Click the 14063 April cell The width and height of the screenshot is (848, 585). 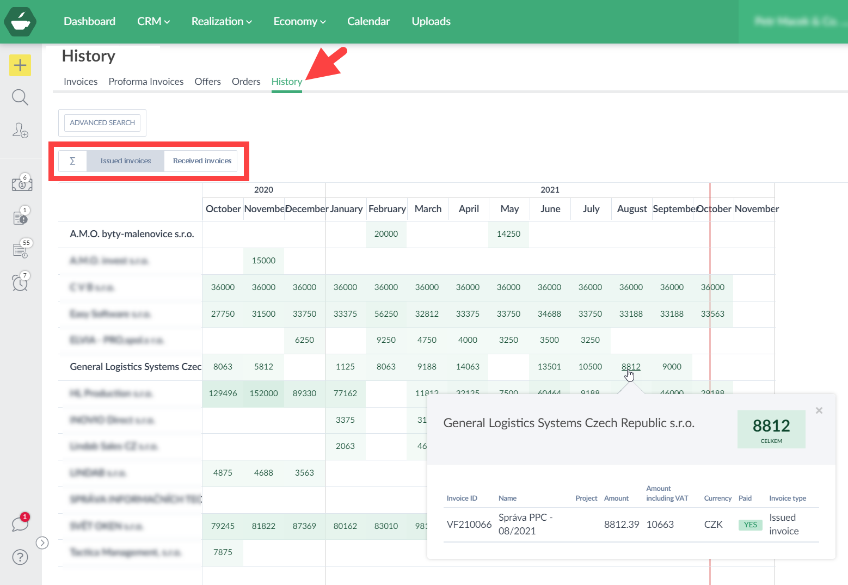(x=468, y=367)
